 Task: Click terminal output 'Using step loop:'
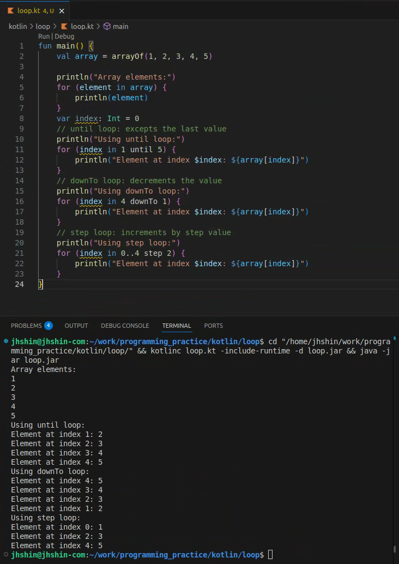click(x=46, y=518)
